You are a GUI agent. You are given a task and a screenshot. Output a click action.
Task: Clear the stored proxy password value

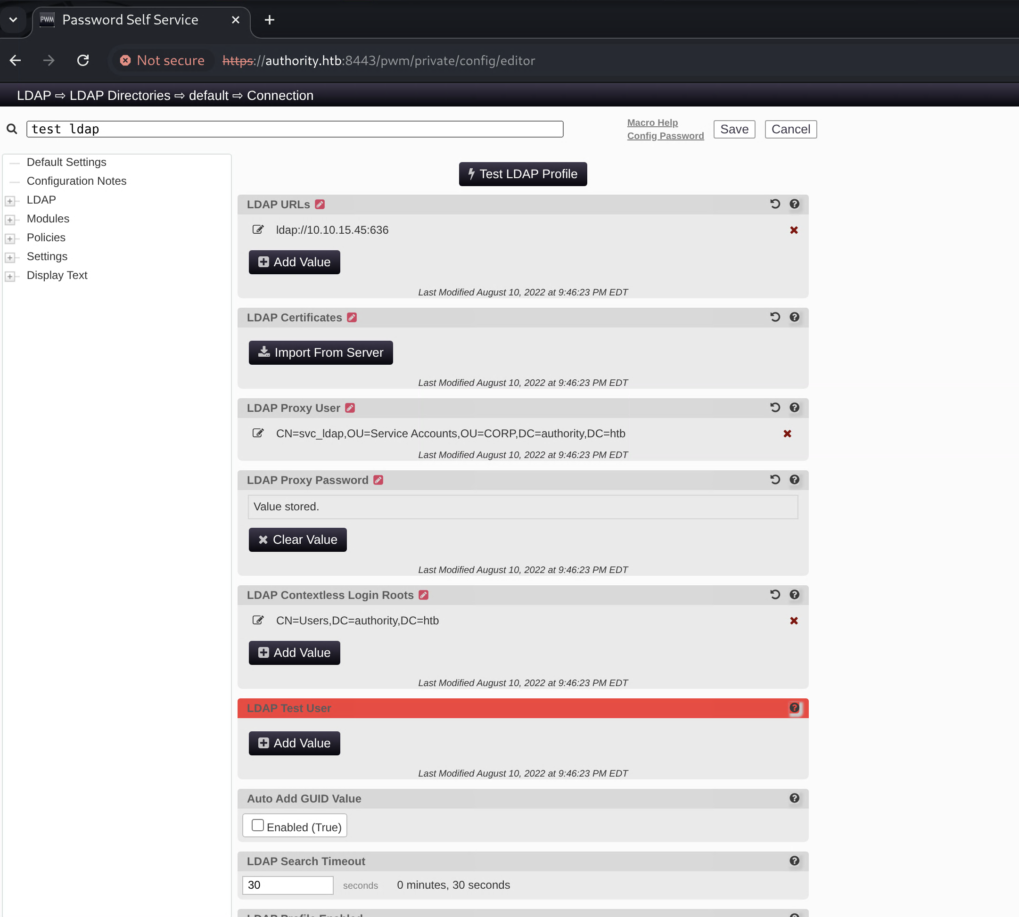pyautogui.click(x=297, y=540)
